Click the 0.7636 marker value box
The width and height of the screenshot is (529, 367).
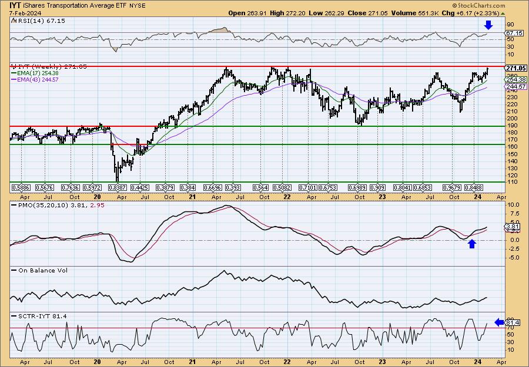click(x=71, y=187)
